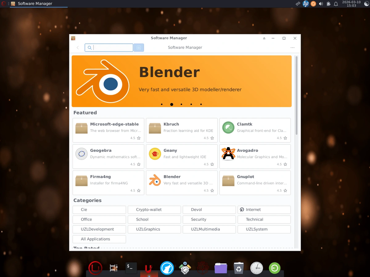The width and height of the screenshot is (370, 277).
Task: Switch to the first banner slide dot
Action: [x=162, y=104]
